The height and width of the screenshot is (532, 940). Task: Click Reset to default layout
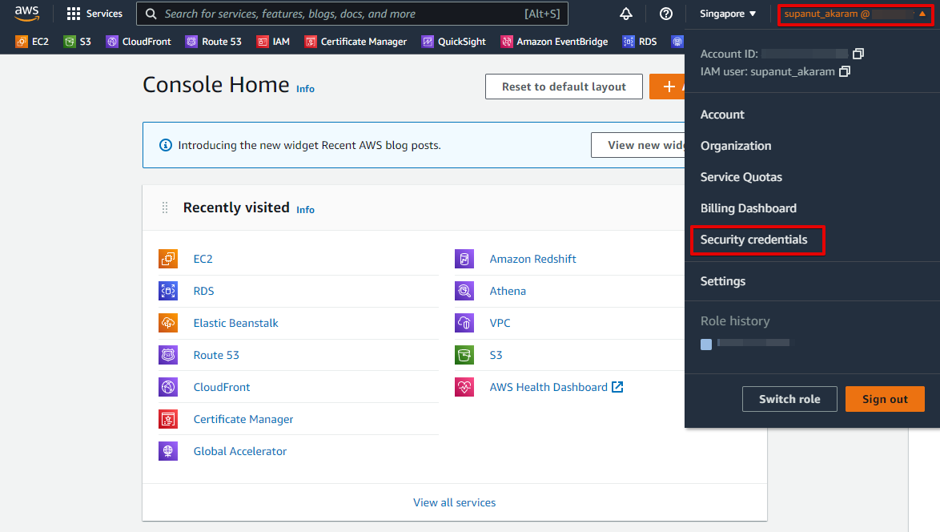pos(564,87)
